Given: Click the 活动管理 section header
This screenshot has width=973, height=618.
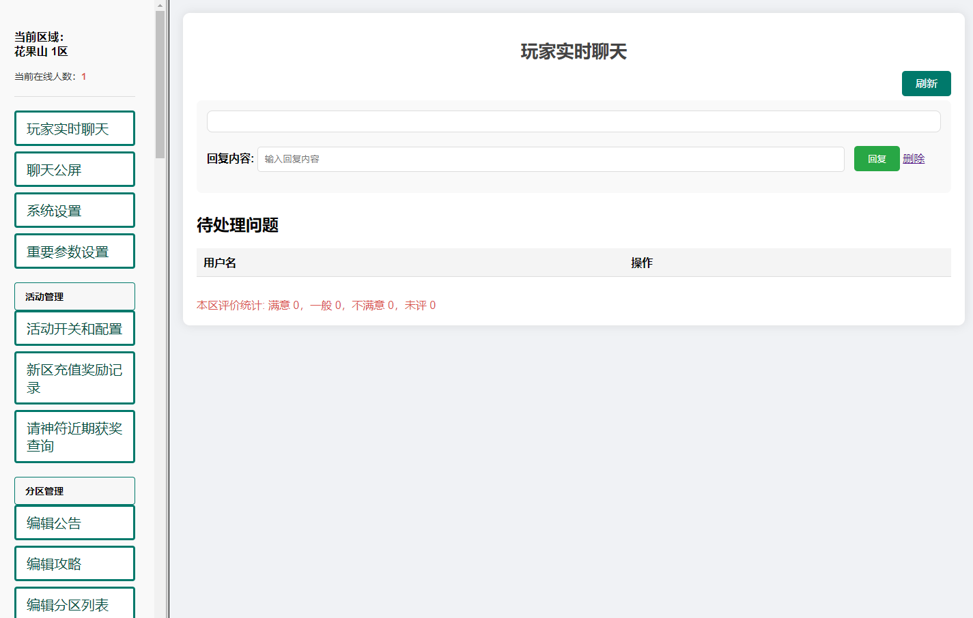Looking at the screenshot, I should pos(74,296).
